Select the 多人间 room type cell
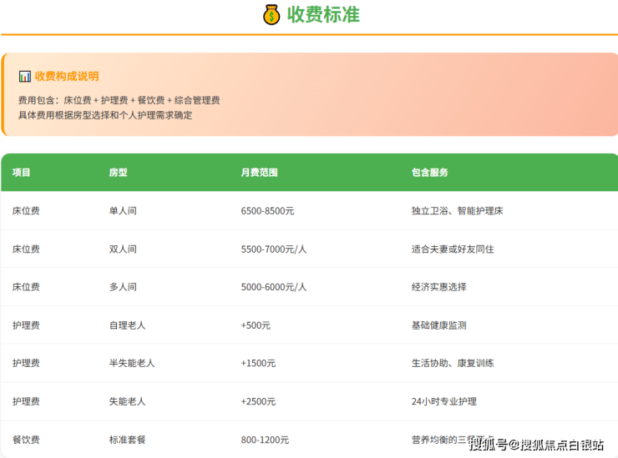The width and height of the screenshot is (618, 458). coord(123,287)
